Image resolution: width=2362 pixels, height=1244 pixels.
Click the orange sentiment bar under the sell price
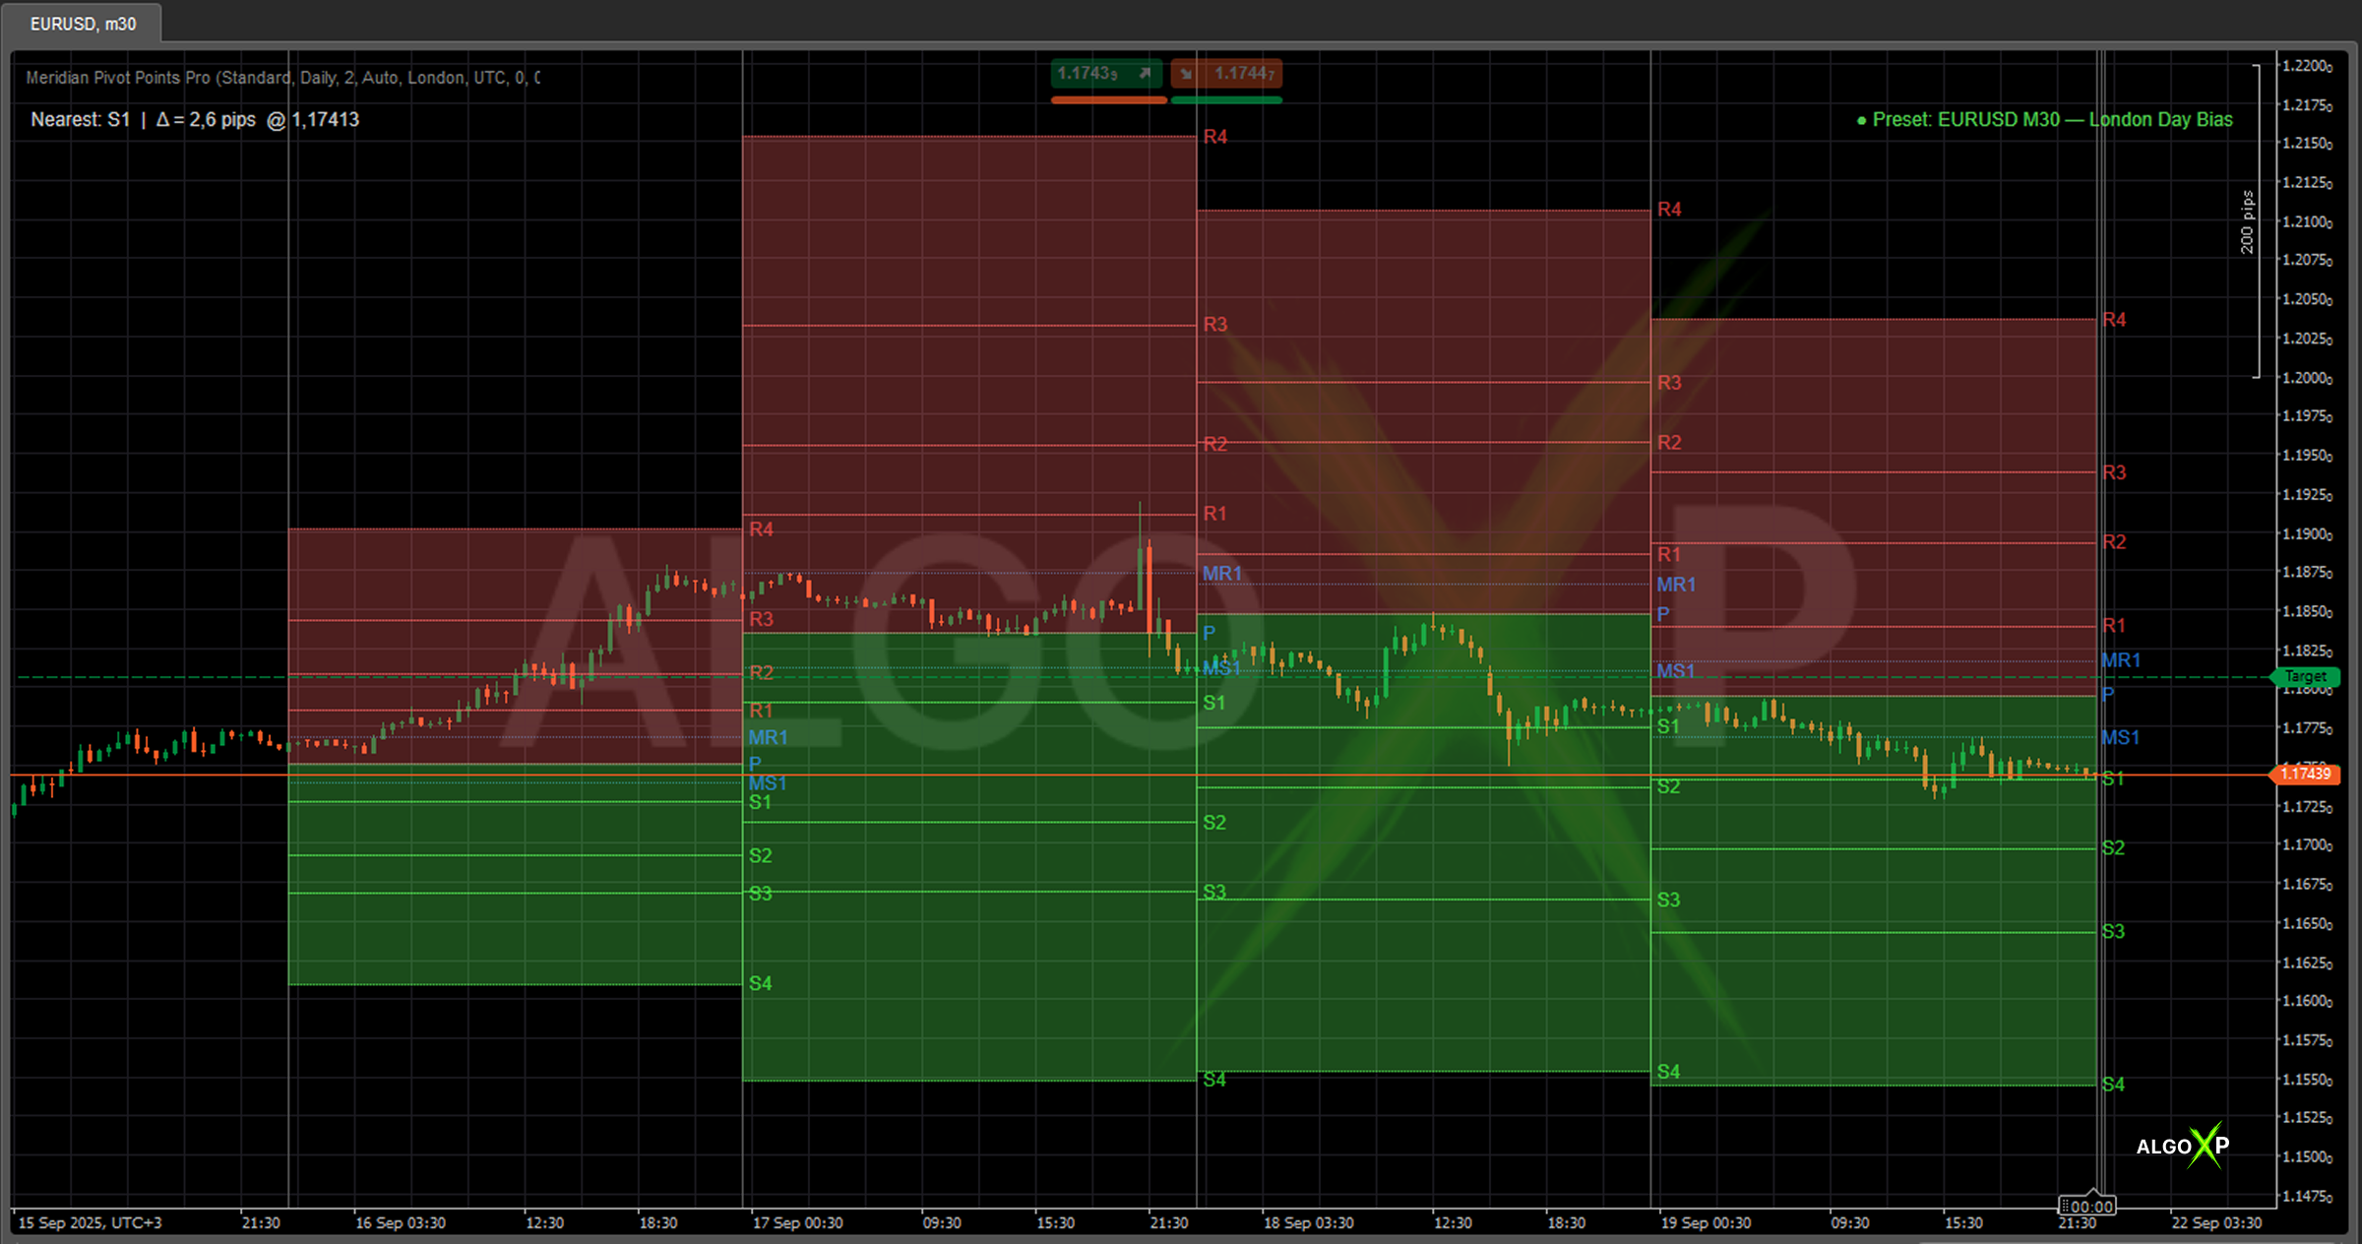(x=1108, y=99)
